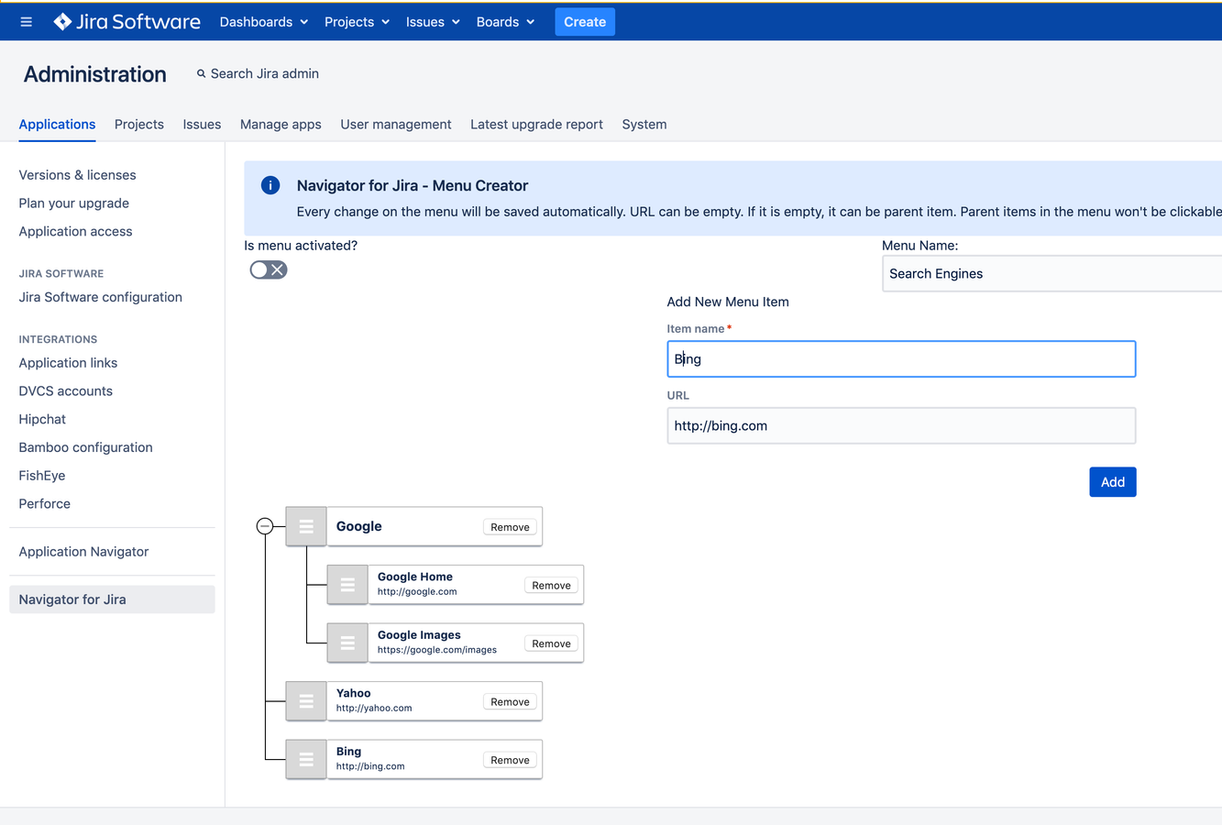Screen dimensions: 1222x825
Task: Remove the Google Home menu item
Action: click(551, 586)
